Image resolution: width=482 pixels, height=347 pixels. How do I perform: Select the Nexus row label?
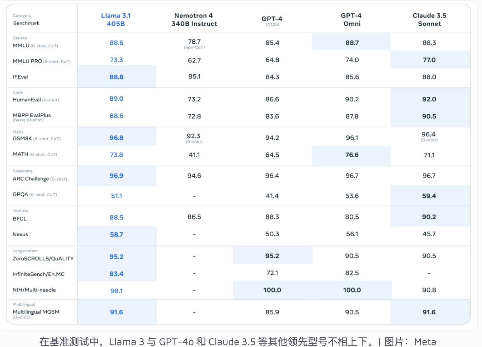coord(20,234)
